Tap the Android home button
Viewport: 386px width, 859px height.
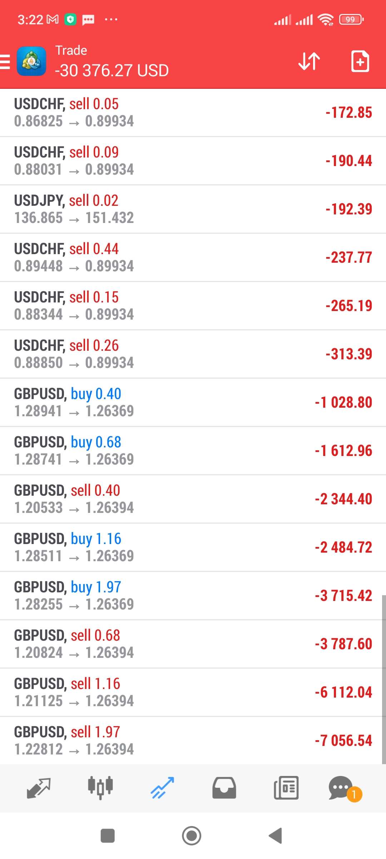(x=192, y=836)
